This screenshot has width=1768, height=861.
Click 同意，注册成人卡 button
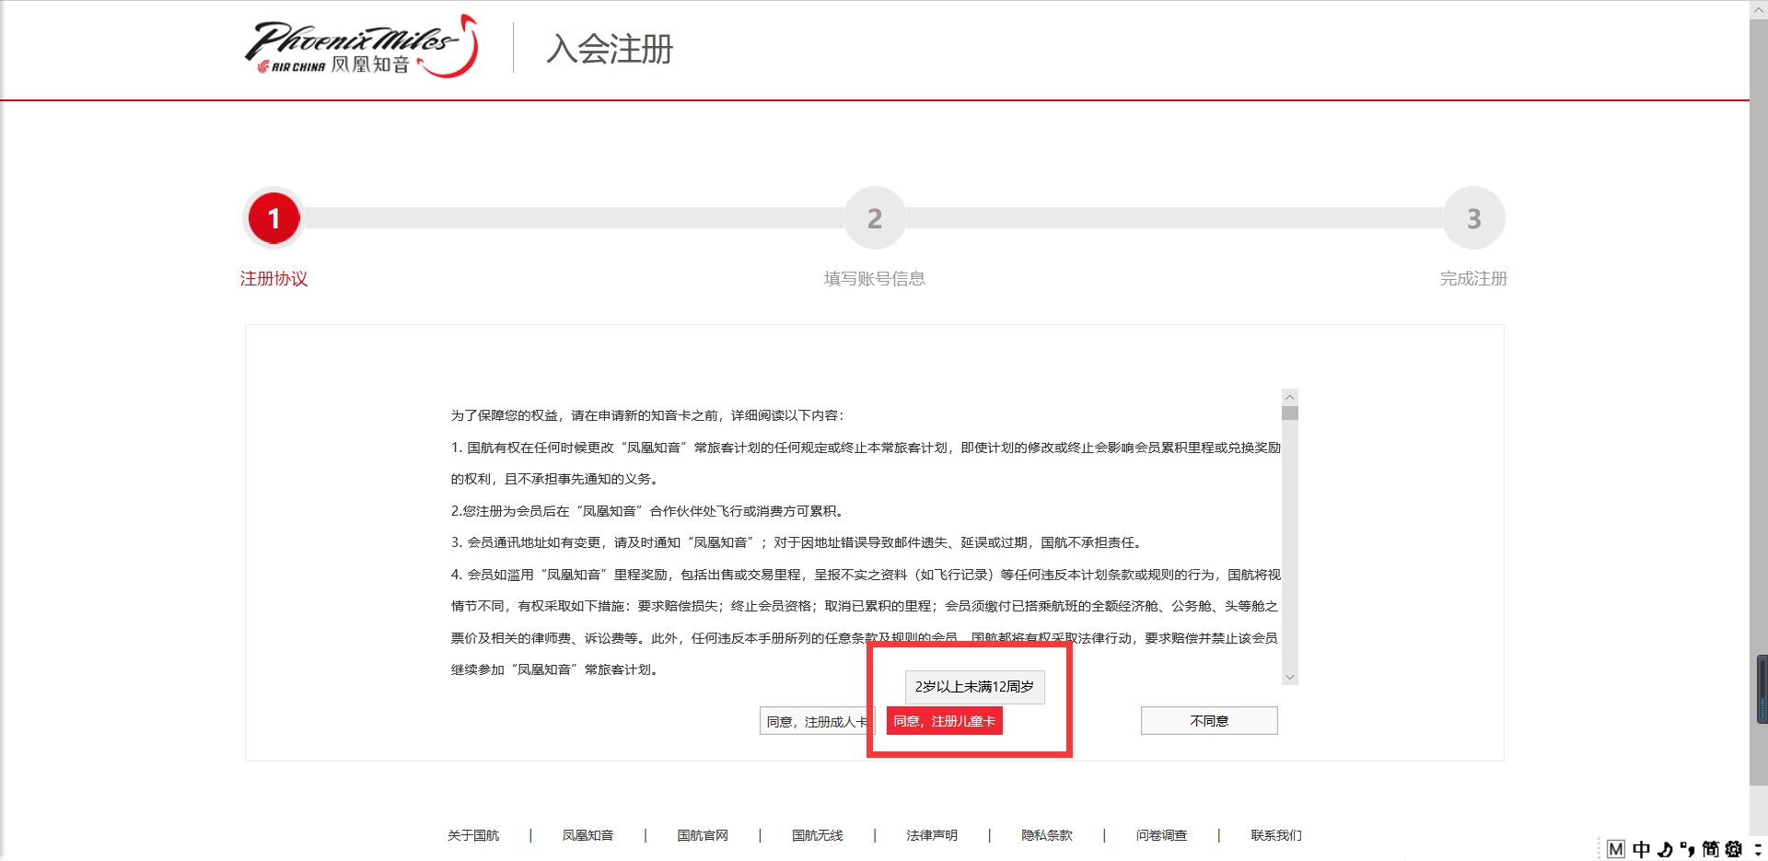pos(818,721)
